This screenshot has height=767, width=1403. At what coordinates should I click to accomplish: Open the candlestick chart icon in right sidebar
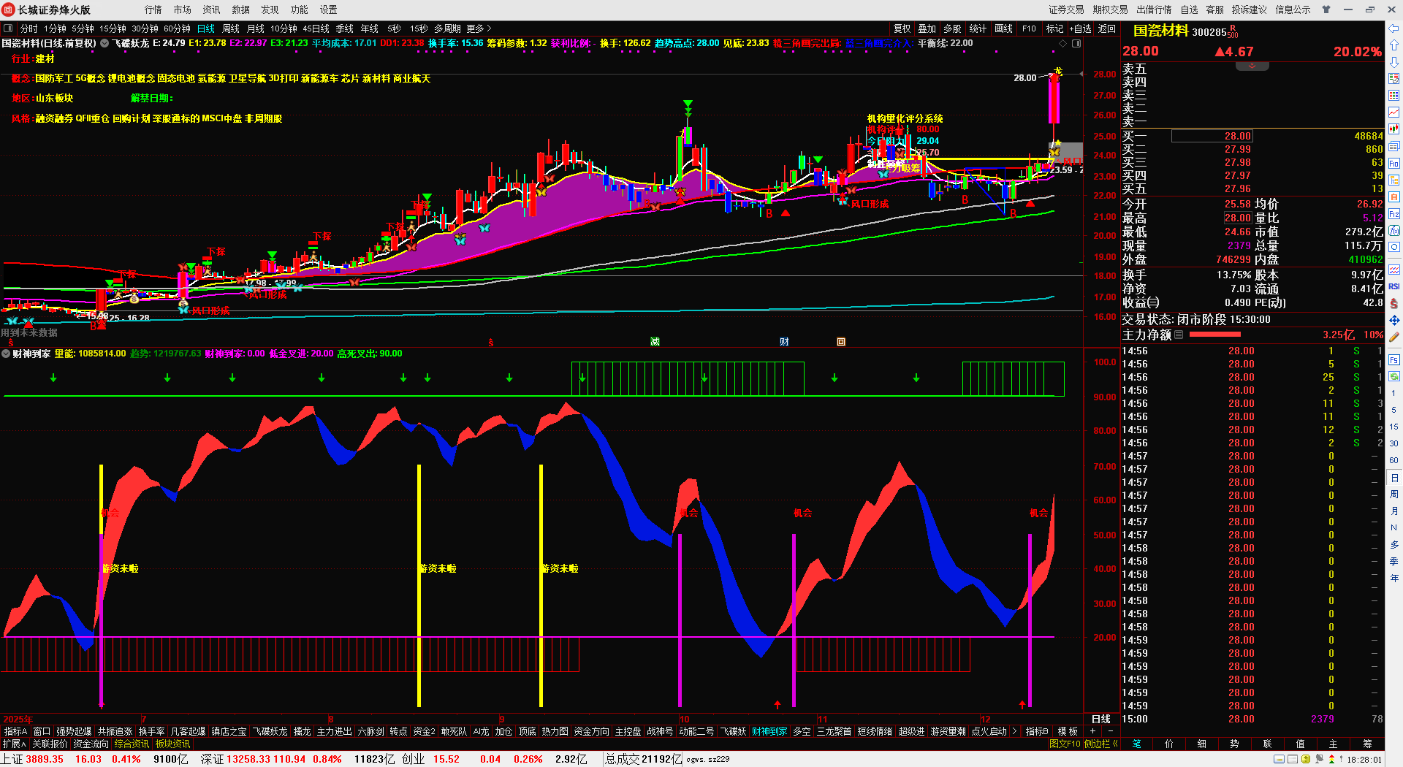(1394, 129)
